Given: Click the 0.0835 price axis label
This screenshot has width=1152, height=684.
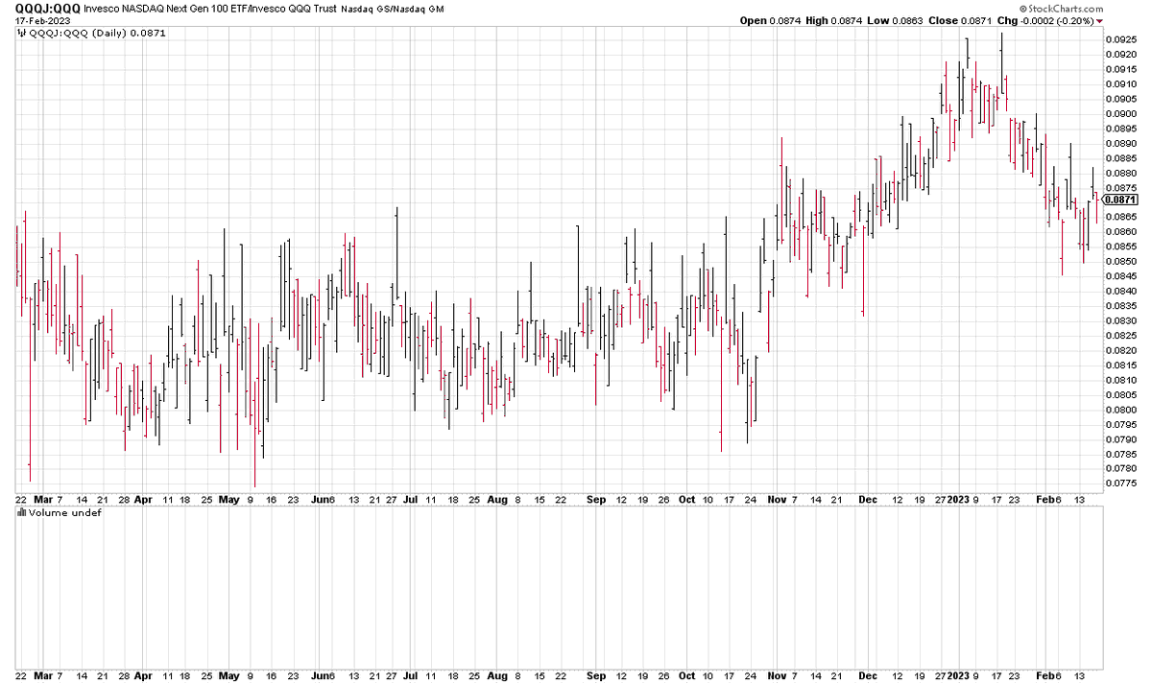Looking at the screenshot, I should click(x=1121, y=306).
